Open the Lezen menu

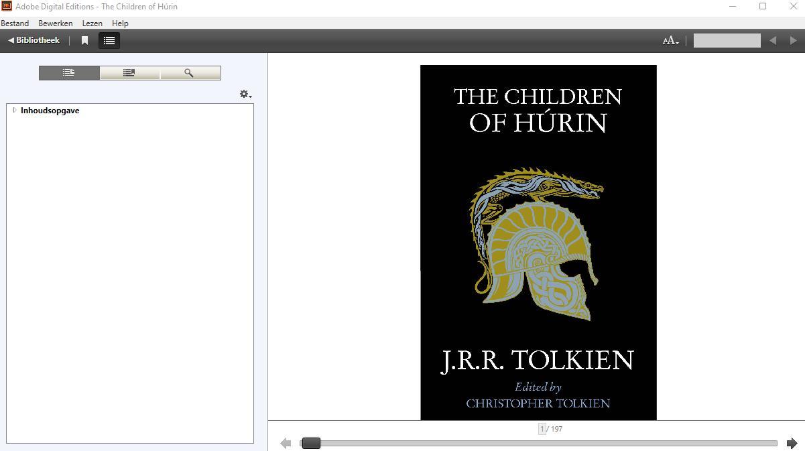pyautogui.click(x=92, y=23)
